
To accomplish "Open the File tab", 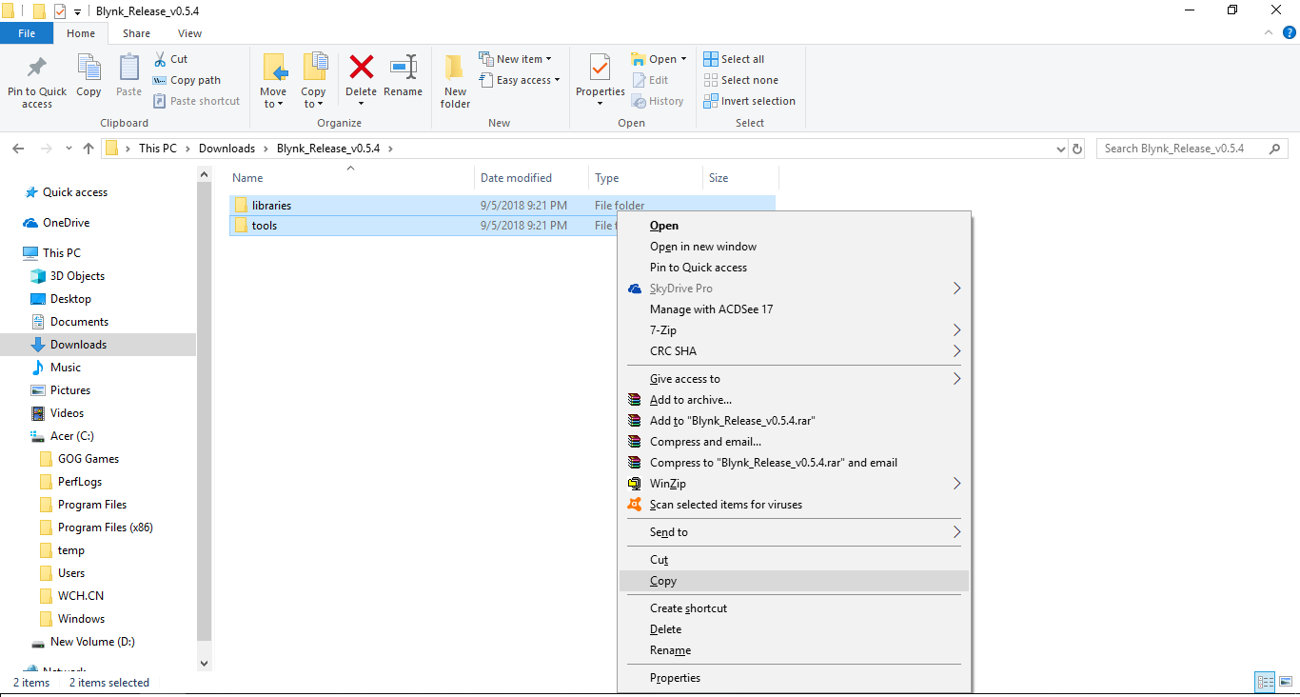I will click(x=27, y=33).
